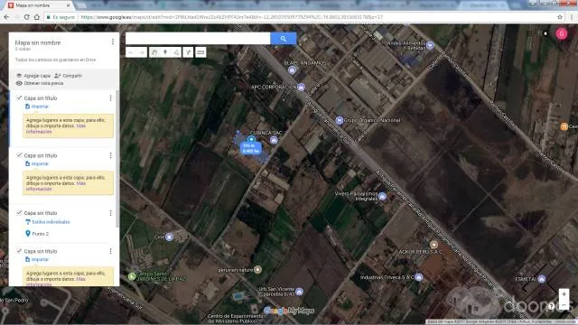Open the Mapa sin nombre options menu
The height and width of the screenshot is (325, 578).
click(x=112, y=42)
